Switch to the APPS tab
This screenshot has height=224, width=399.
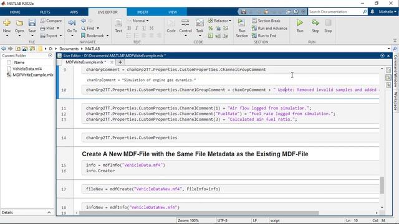74,12
